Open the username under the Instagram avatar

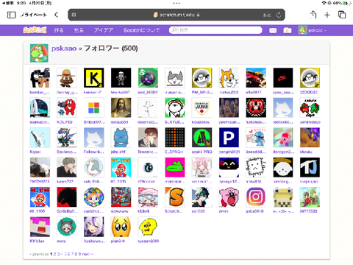pos(254,211)
